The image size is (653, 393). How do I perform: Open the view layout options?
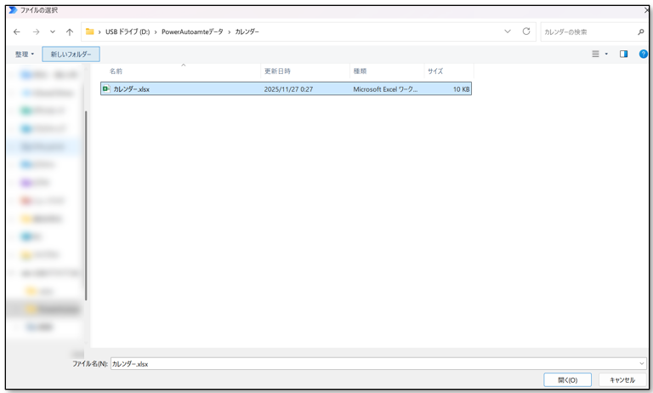[599, 54]
